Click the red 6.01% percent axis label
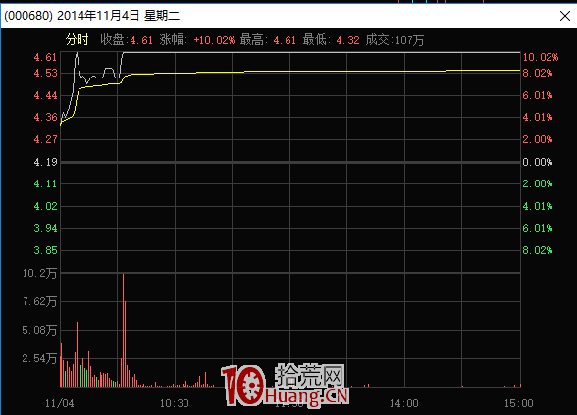Image resolution: width=577 pixels, height=415 pixels. point(538,95)
